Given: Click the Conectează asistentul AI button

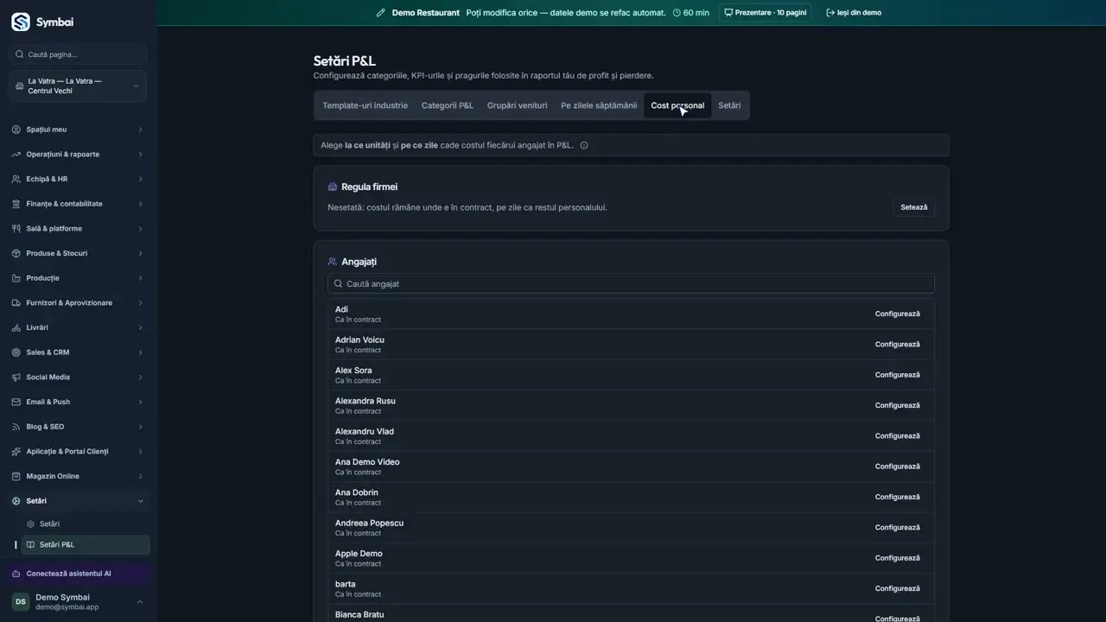Looking at the screenshot, I should click(78, 574).
